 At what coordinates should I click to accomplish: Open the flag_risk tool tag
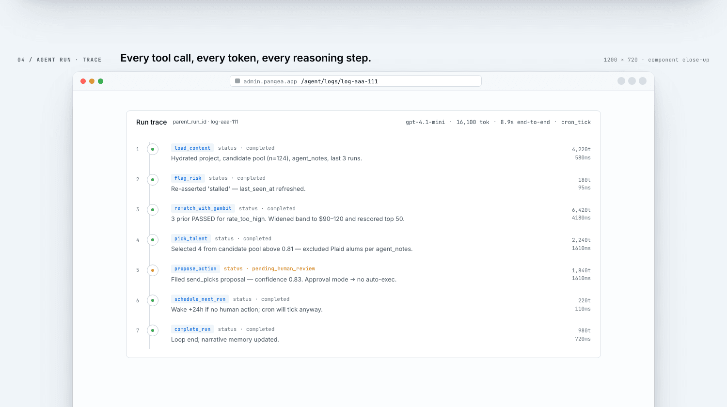pyautogui.click(x=188, y=178)
